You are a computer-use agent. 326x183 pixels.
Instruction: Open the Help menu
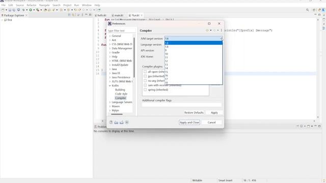tap(97, 5)
